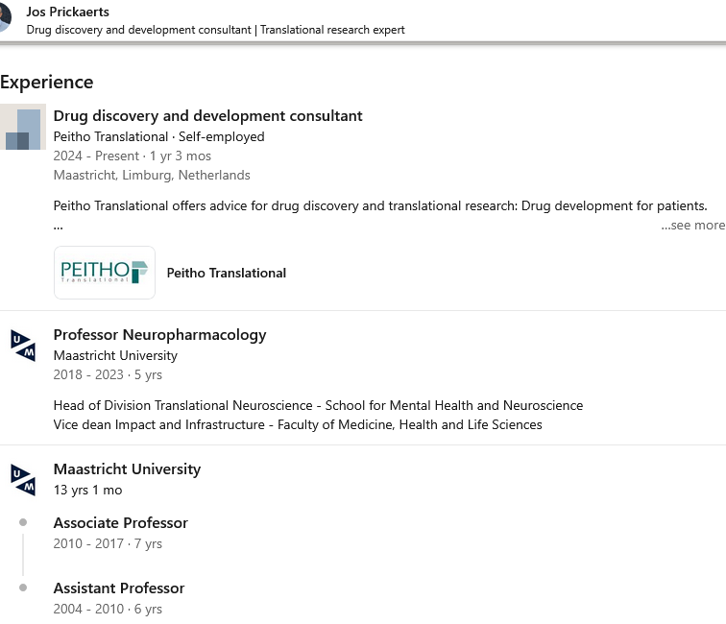The width and height of the screenshot is (726, 624).
Task: Open Professor Neuropharmacology position title
Action: coord(159,335)
